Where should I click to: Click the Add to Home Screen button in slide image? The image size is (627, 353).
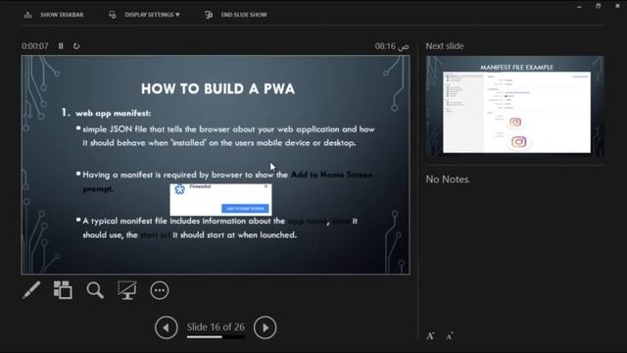pos(245,209)
